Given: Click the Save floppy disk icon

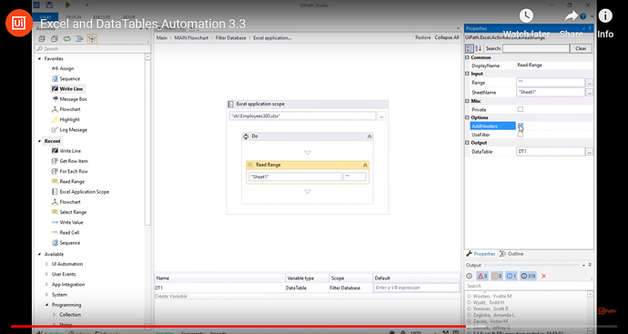Looking at the screenshot, I should [49, 5].
